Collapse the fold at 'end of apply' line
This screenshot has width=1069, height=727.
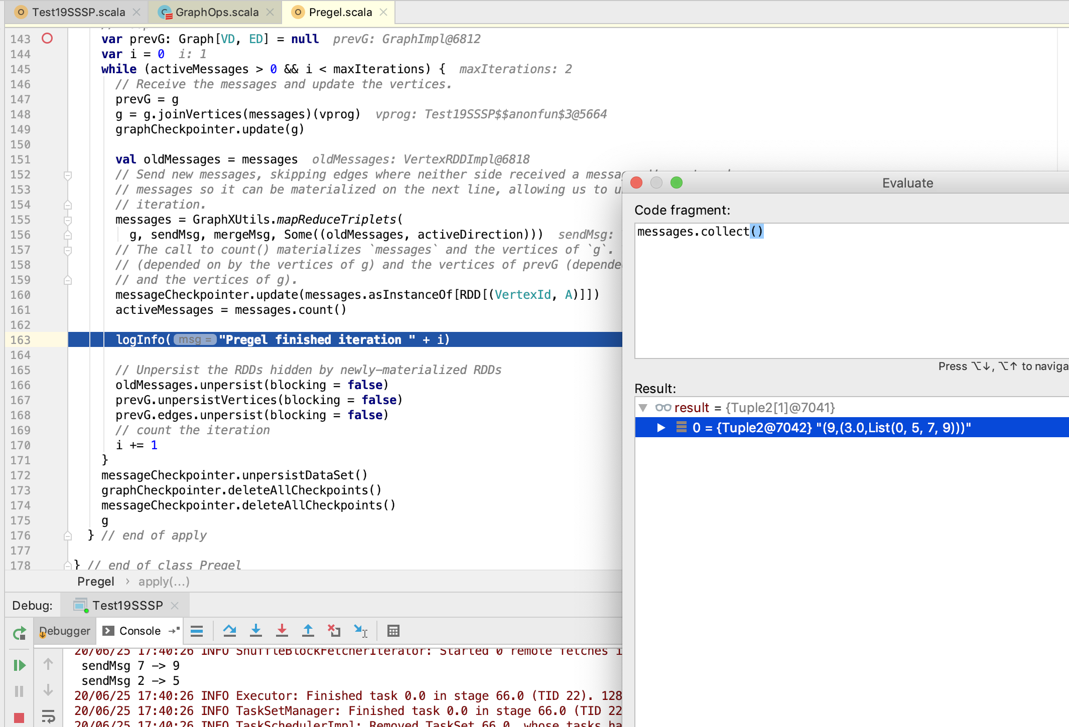pyautogui.click(x=68, y=536)
